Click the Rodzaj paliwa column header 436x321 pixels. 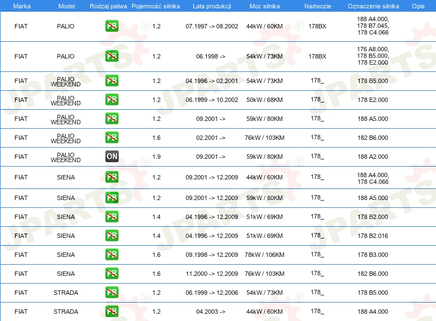click(x=108, y=6)
